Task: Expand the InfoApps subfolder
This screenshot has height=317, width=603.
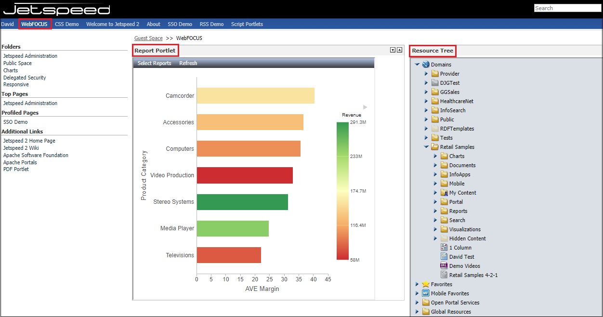Action: [435, 174]
